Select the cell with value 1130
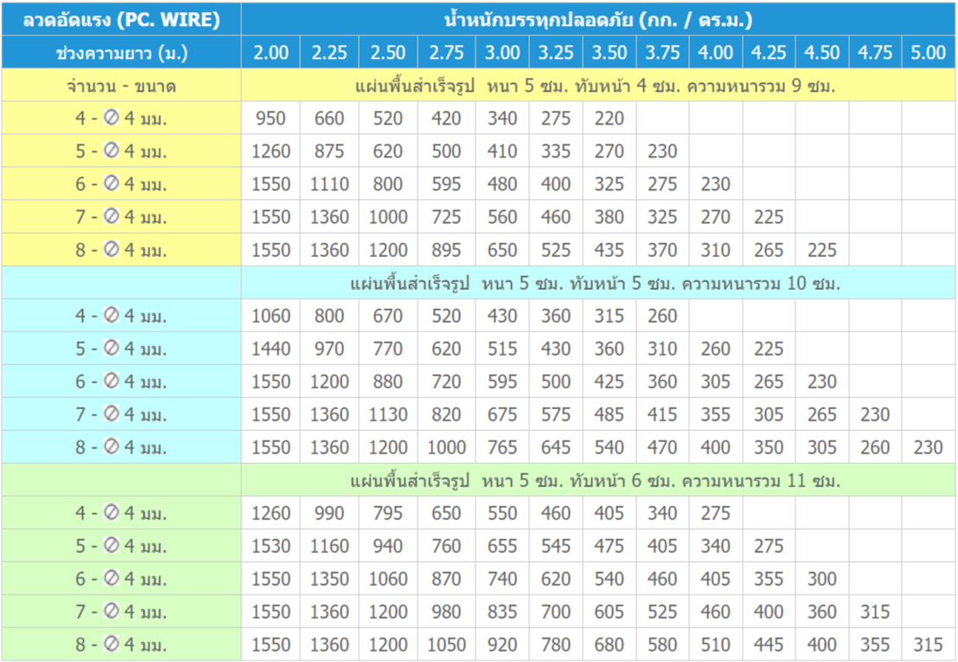The image size is (958, 662). tap(388, 415)
